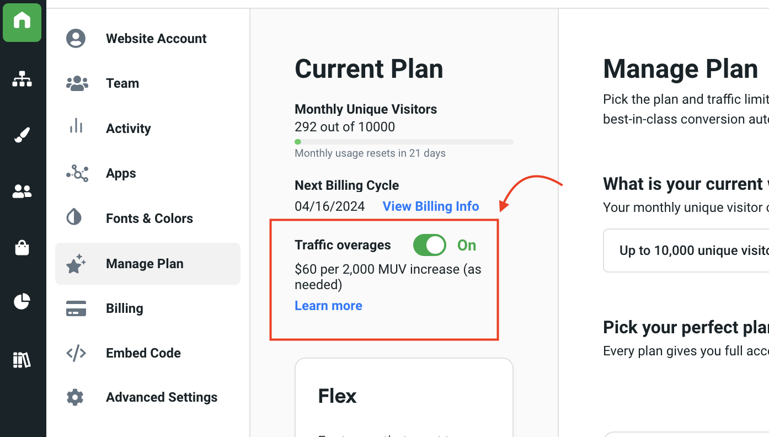The width and height of the screenshot is (769, 437).
Task: Click the Fonts & Colors droplet icon
Action: pos(74,217)
